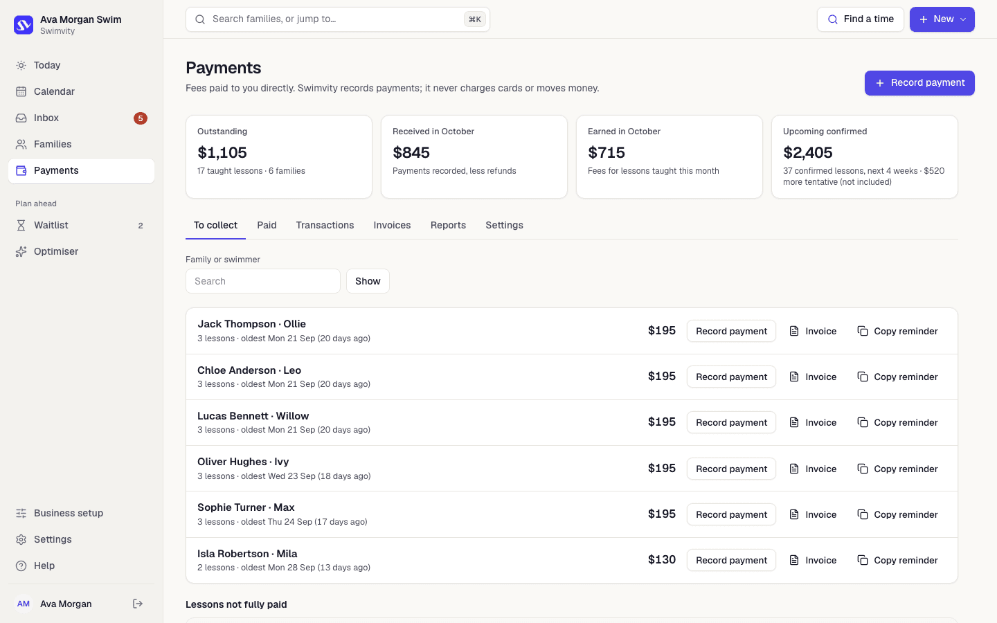The image size is (997, 623).
Task: Select Payments in the sidebar
Action: click(x=81, y=171)
